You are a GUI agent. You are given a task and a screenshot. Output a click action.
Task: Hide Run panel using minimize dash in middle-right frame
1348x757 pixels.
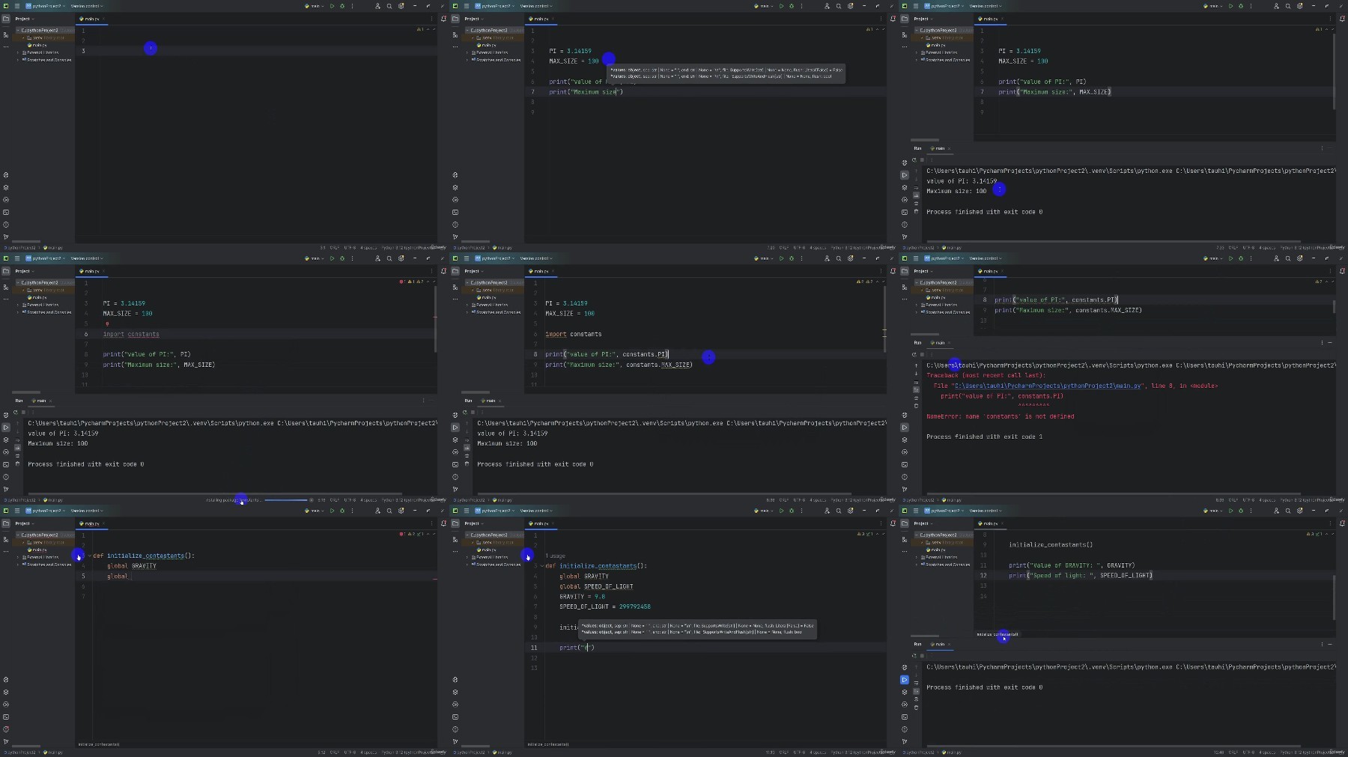coord(1330,342)
